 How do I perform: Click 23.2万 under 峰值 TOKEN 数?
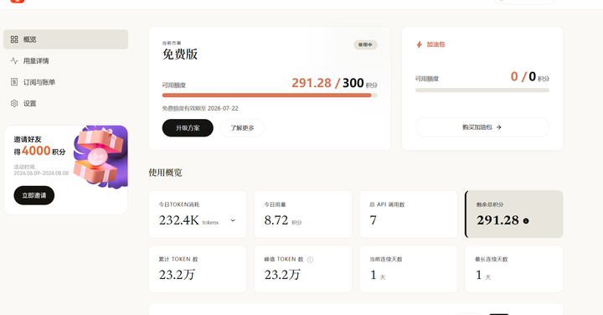(282, 275)
